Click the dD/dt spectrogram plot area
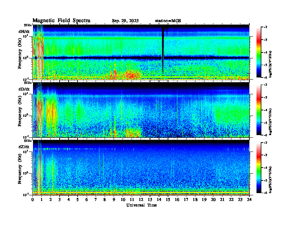The width and height of the screenshot is (297, 229). [141, 110]
